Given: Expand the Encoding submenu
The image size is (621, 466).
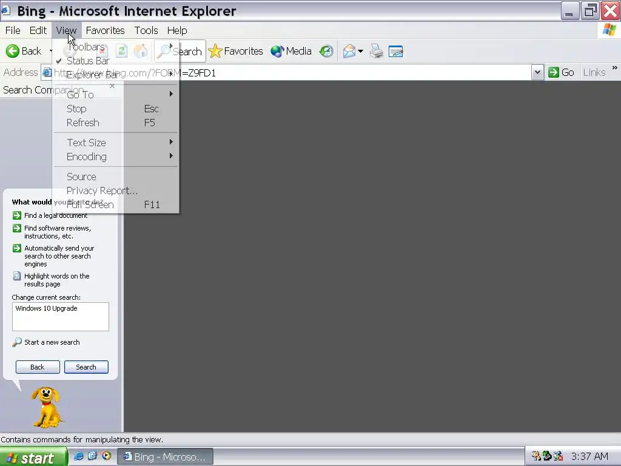Looking at the screenshot, I should (x=116, y=157).
